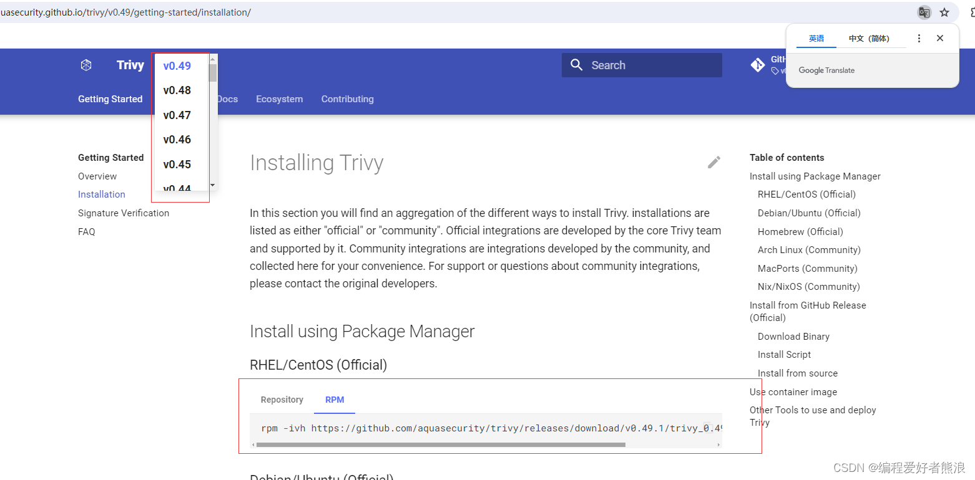
Task: Click the pencil edit-page icon
Action: click(x=713, y=162)
